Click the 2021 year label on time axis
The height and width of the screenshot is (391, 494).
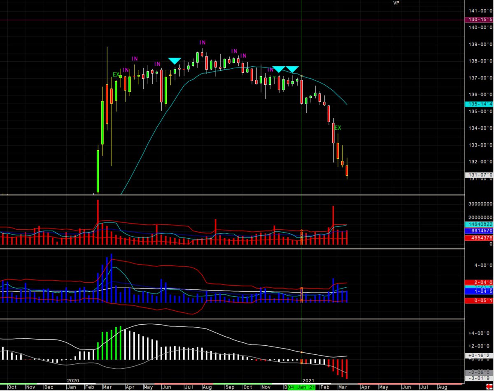click(x=308, y=382)
